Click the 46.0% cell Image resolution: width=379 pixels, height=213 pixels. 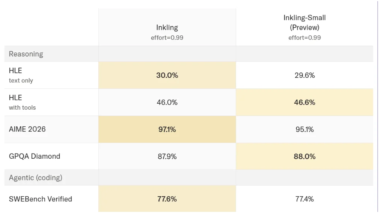[x=167, y=102]
